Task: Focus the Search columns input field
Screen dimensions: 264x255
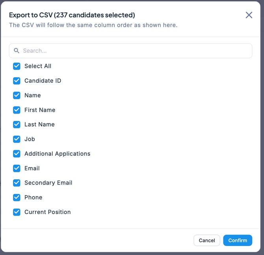Action: (134, 51)
